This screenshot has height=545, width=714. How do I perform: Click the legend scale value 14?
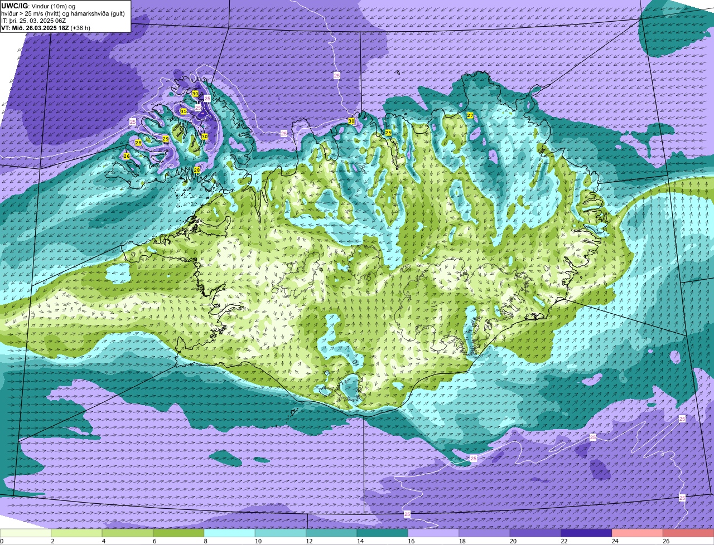pos(359,541)
